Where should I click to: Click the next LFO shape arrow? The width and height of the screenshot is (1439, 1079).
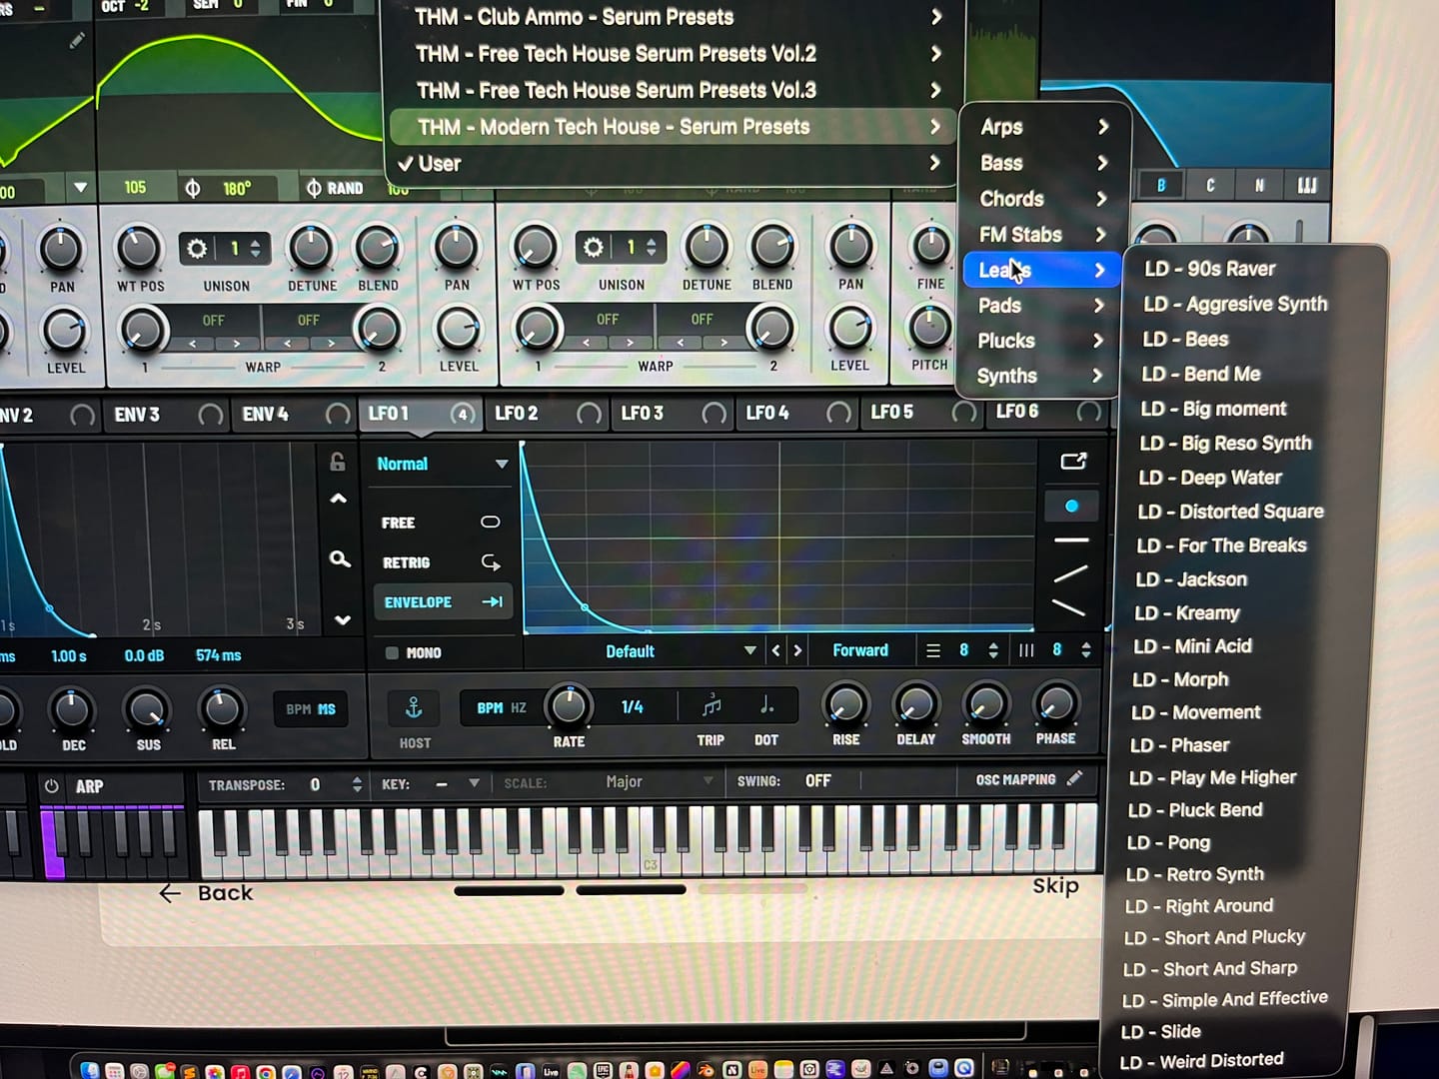(797, 650)
